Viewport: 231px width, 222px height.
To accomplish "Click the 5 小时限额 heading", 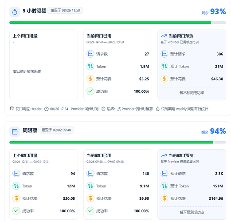I will (35, 11).
